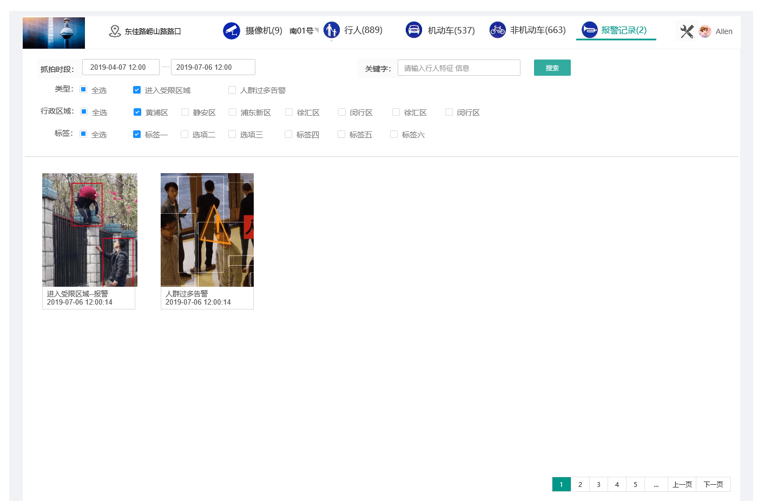Click the ellipsis more pages button
The width and height of the screenshot is (758, 501).
point(656,484)
